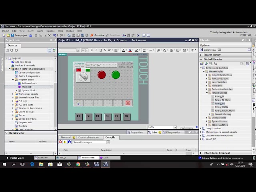Print using the printer toolbar icon
This screenshot has height=192, width=256.
tap(30, 35)
